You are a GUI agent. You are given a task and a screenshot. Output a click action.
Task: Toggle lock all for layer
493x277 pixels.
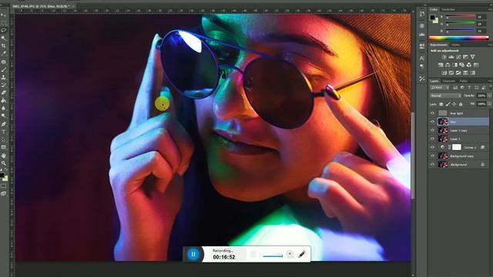tap(461, 104)
